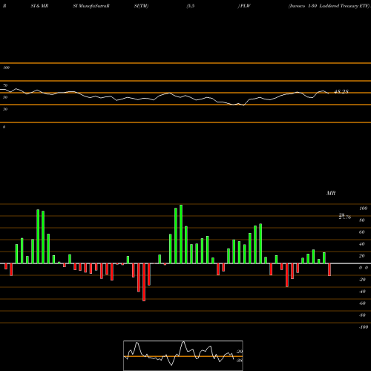
Task: Click the 80 label on MR right axis
Action: tap(362, 220)
